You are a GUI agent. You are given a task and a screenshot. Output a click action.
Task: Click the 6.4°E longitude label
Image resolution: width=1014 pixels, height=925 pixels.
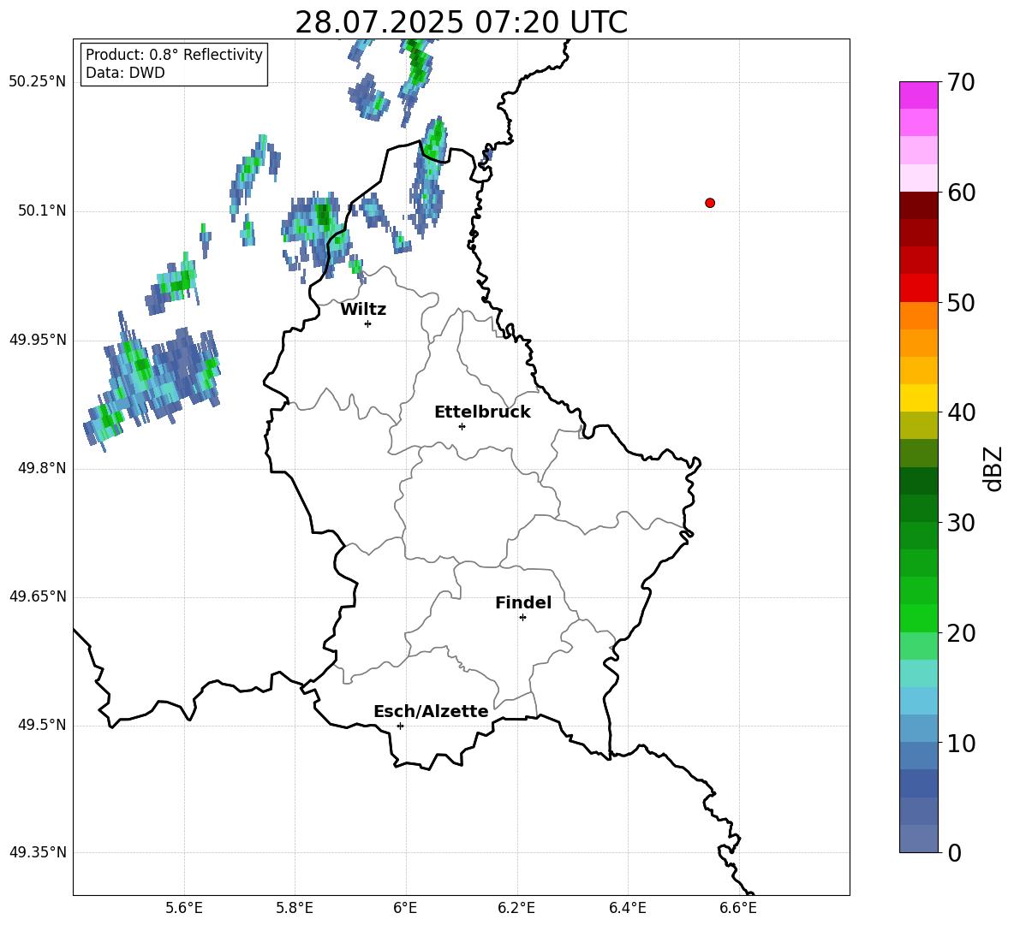coord(627,908)
